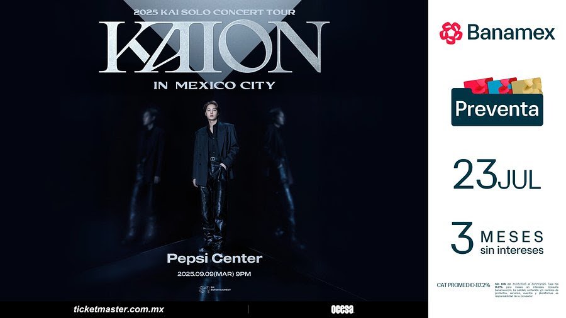Click the fine-print legal disclaimer paragraph

526,290
